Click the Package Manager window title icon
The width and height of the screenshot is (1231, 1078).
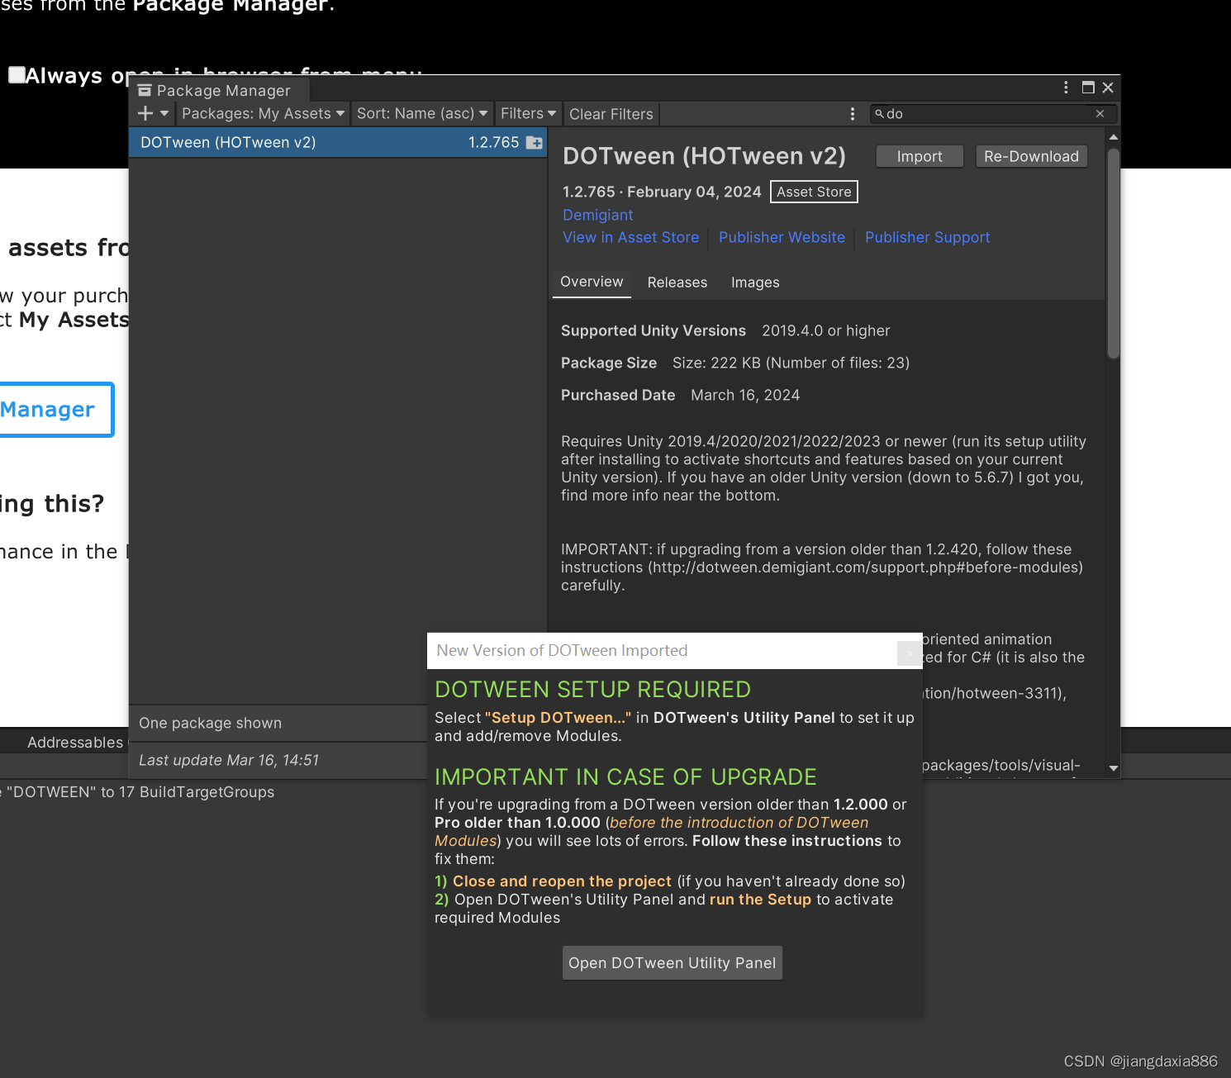click(x=145, y=90)
